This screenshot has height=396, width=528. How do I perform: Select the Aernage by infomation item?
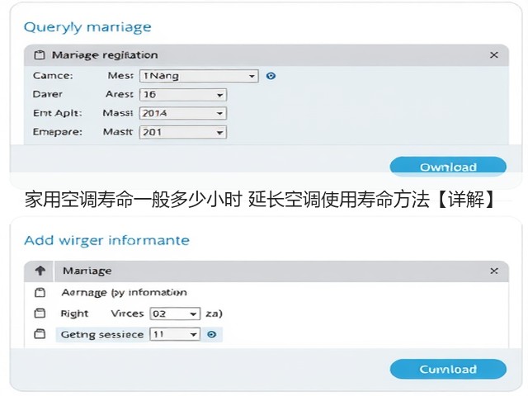tap(124, 292)
